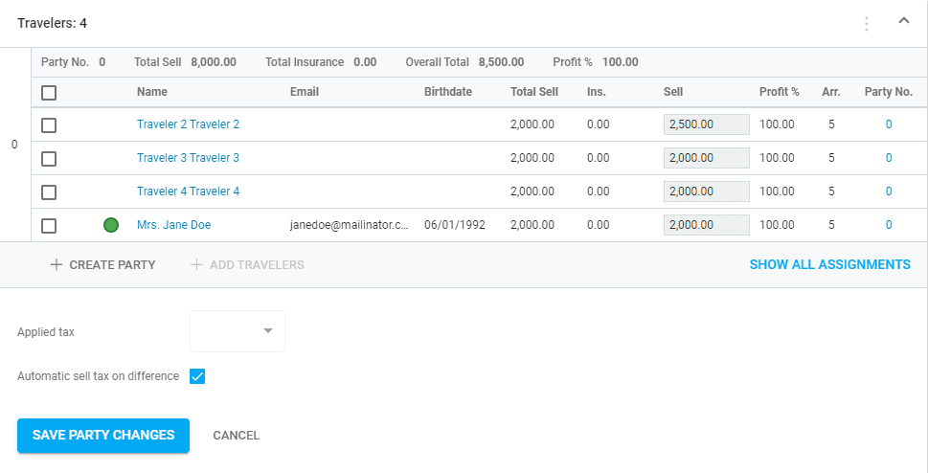Edit the Sell field for Mrs. Jane Doe
The height and width of the screenshot is (473, 928).
[x=706, y=225]
